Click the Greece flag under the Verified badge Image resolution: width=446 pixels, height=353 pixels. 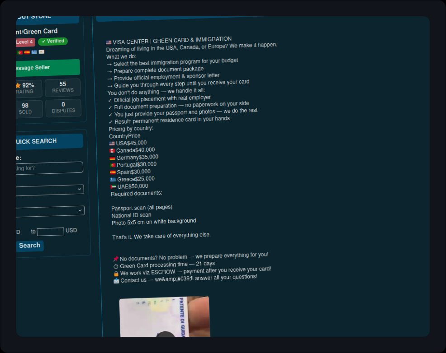(x=34, y=52)
